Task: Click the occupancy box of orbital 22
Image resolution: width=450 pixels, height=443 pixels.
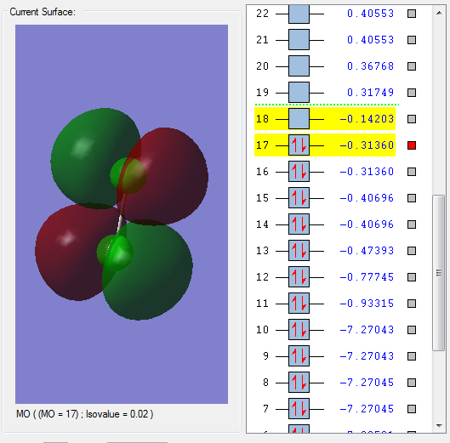Action: coord(299,14)
